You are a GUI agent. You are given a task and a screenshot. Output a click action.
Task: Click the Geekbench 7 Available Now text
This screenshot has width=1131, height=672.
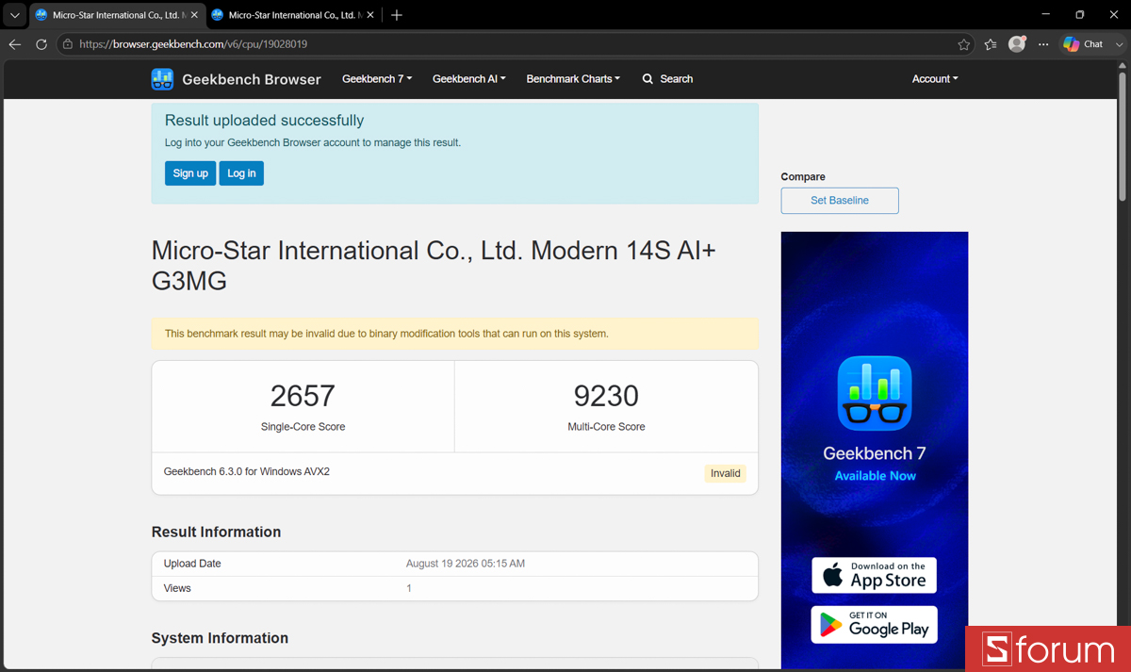875,464
